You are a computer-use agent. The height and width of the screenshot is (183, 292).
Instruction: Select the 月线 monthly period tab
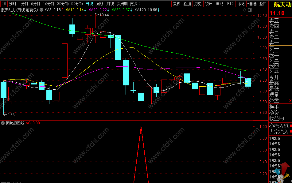[x=110, y=4]
